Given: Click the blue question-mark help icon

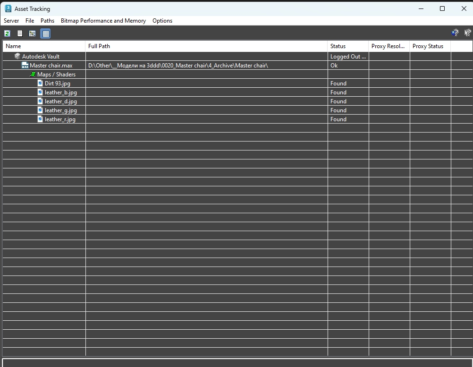Looking at the screenshot, I should point(455,33).
